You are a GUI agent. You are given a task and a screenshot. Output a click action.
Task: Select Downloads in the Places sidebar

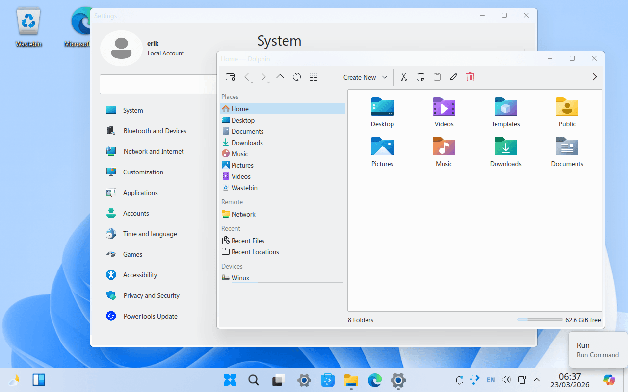[x=247, y=143]
